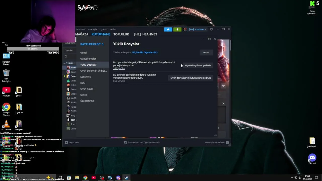Click the taskbar volume speaker icon
Image resolution: width=322 pixels, height=181 pixels.
click(300, 178)
